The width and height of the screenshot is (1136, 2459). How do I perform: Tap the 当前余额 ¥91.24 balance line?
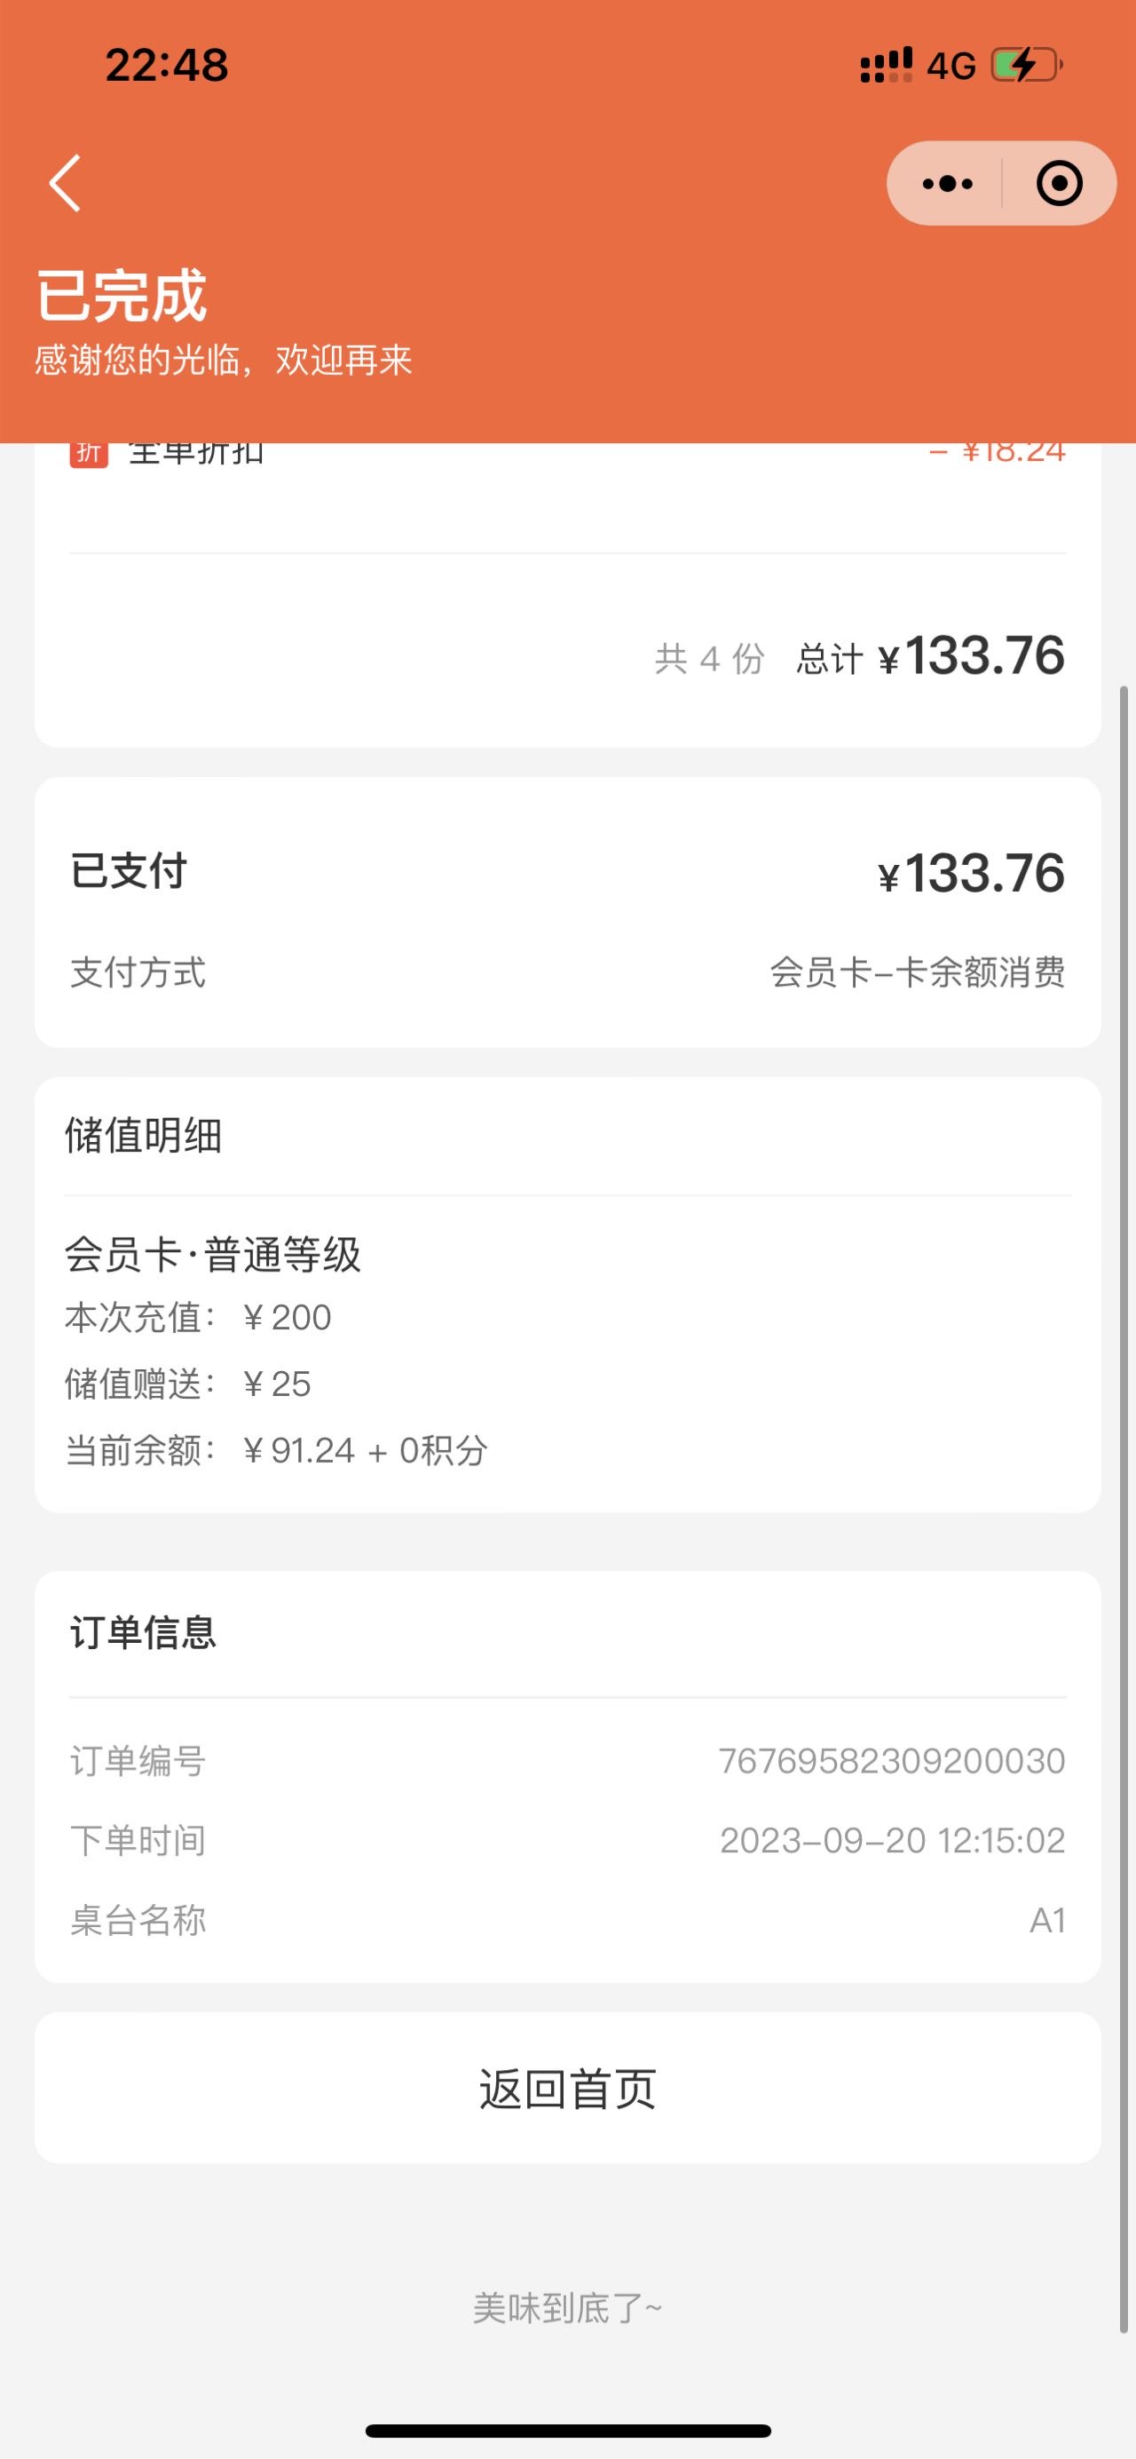click(277, 1451)
